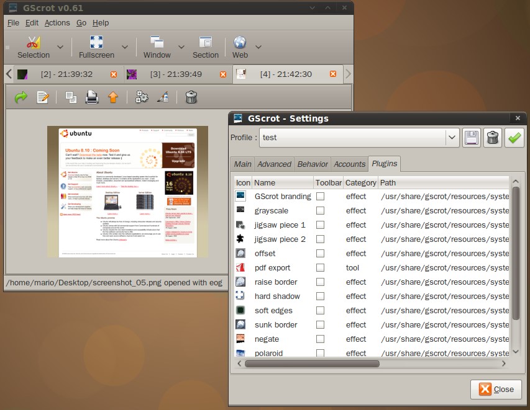
Task: Save the profile with the floppy disk icon
Action: click(x=472, y=137)
